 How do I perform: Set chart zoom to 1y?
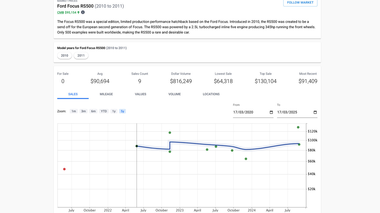pyautogui.click(x=114, y=111)
